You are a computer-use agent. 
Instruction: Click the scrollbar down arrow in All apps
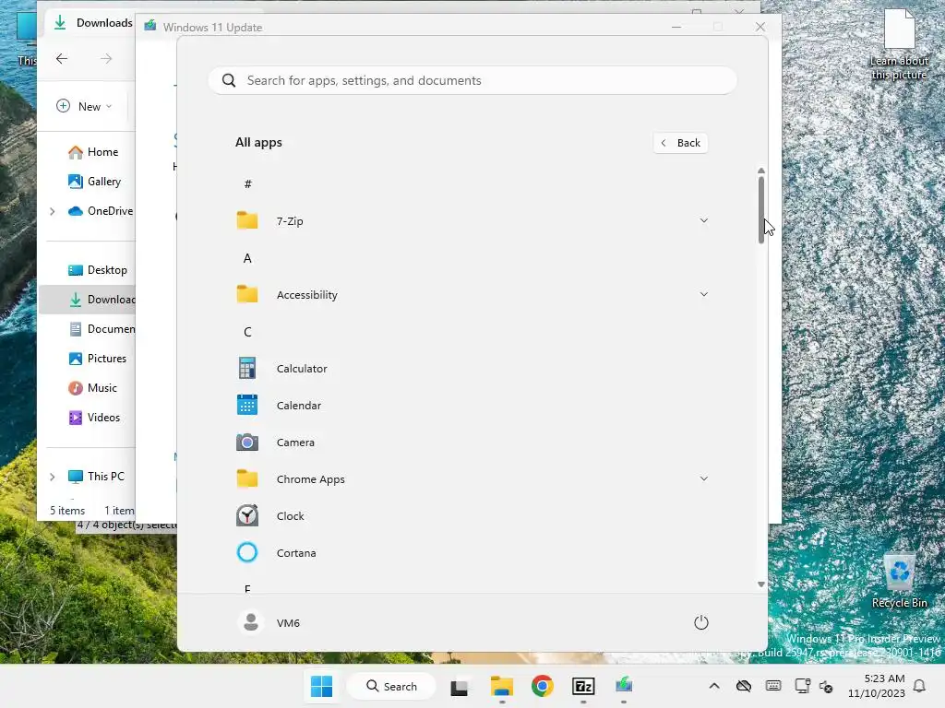point(761,584)
